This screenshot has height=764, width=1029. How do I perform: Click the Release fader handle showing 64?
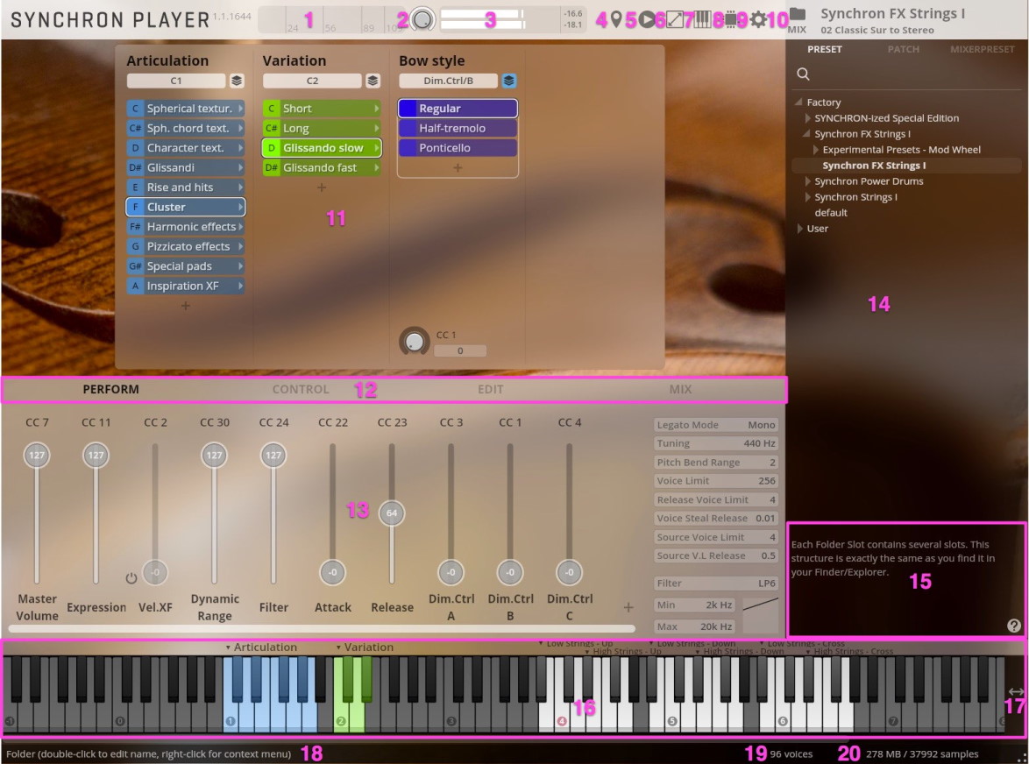click(392, 513)
